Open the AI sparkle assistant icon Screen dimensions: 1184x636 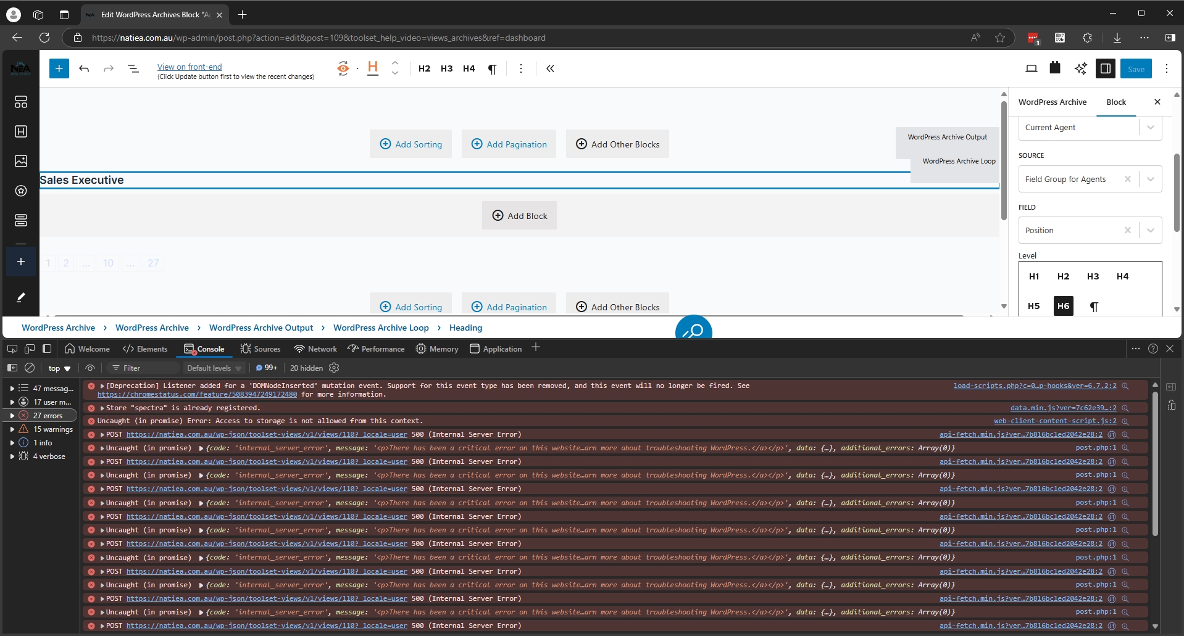coord(1080,68)
